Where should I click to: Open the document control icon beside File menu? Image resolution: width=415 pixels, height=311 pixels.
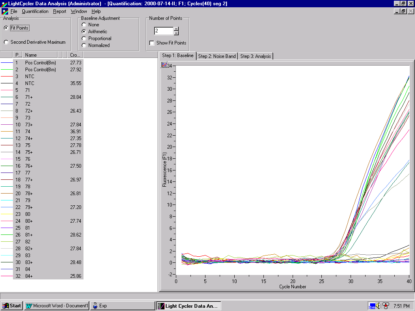(x=5, y=11)
